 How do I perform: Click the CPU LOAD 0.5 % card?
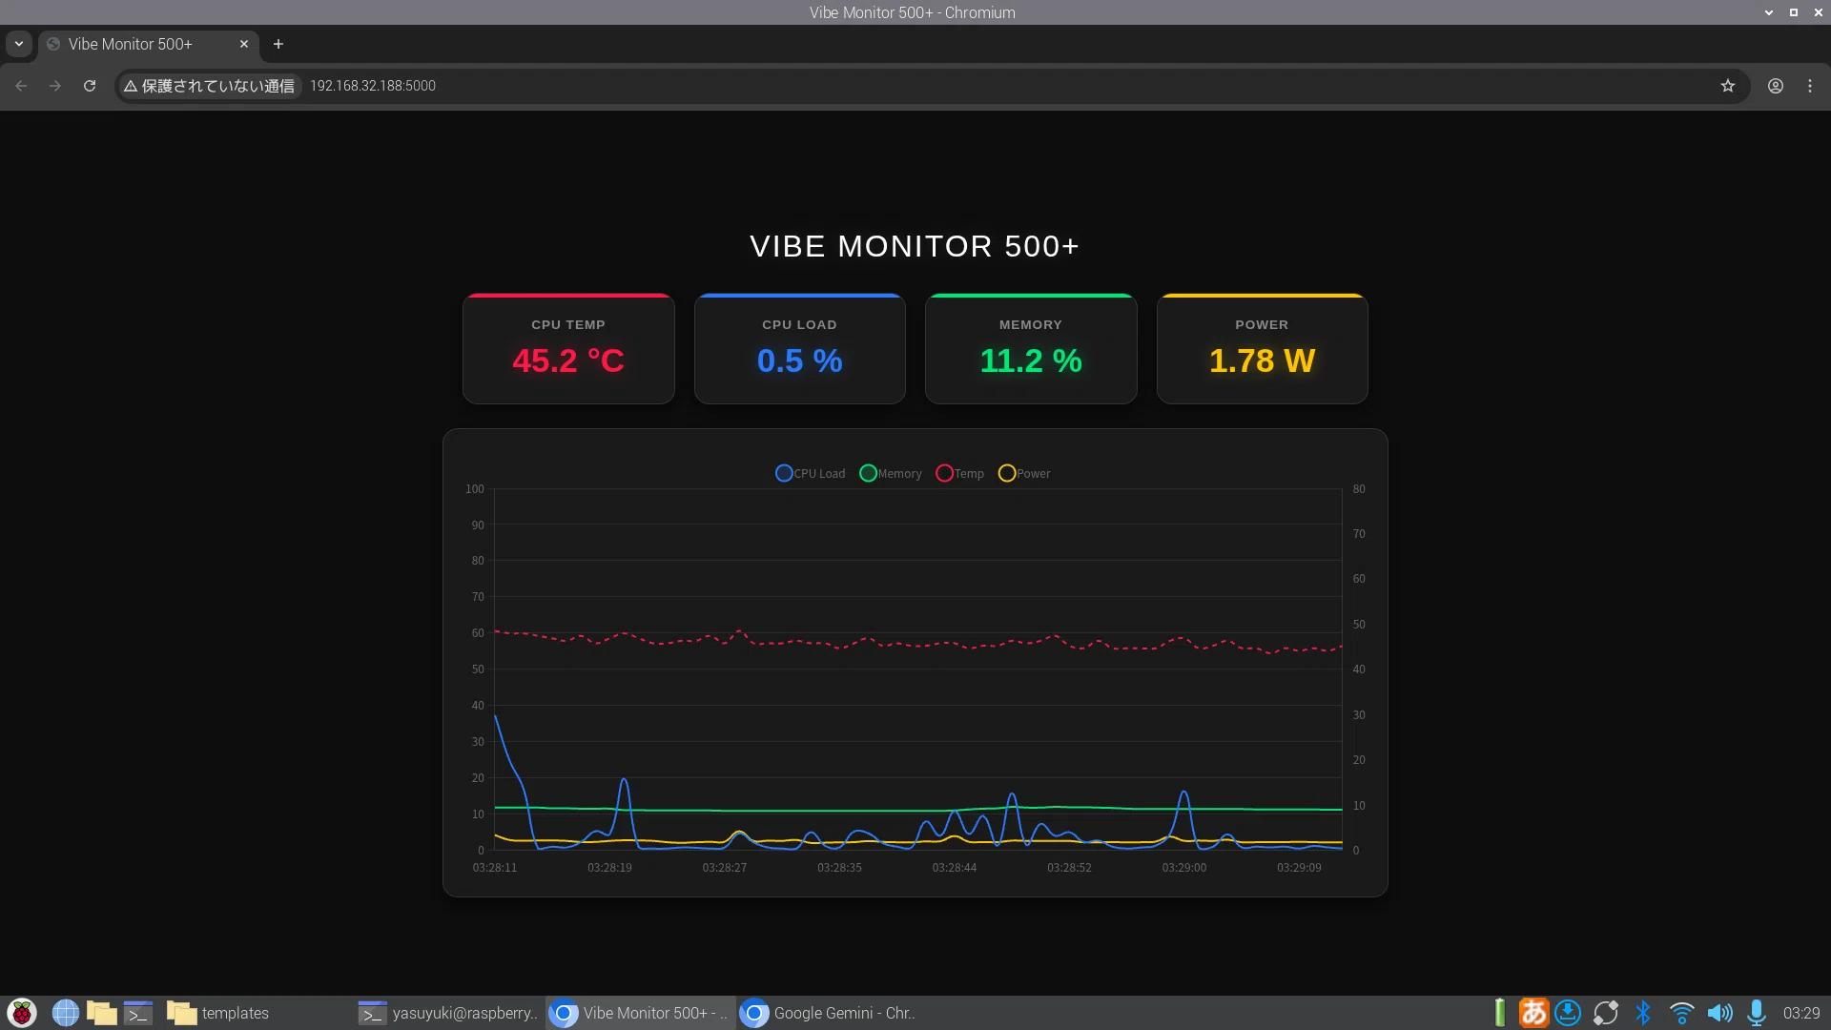[x=800, y=349]
